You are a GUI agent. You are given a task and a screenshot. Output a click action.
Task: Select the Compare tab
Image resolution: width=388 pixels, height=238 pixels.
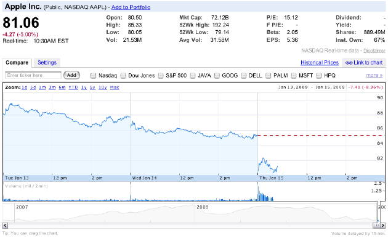coord(17,63)
